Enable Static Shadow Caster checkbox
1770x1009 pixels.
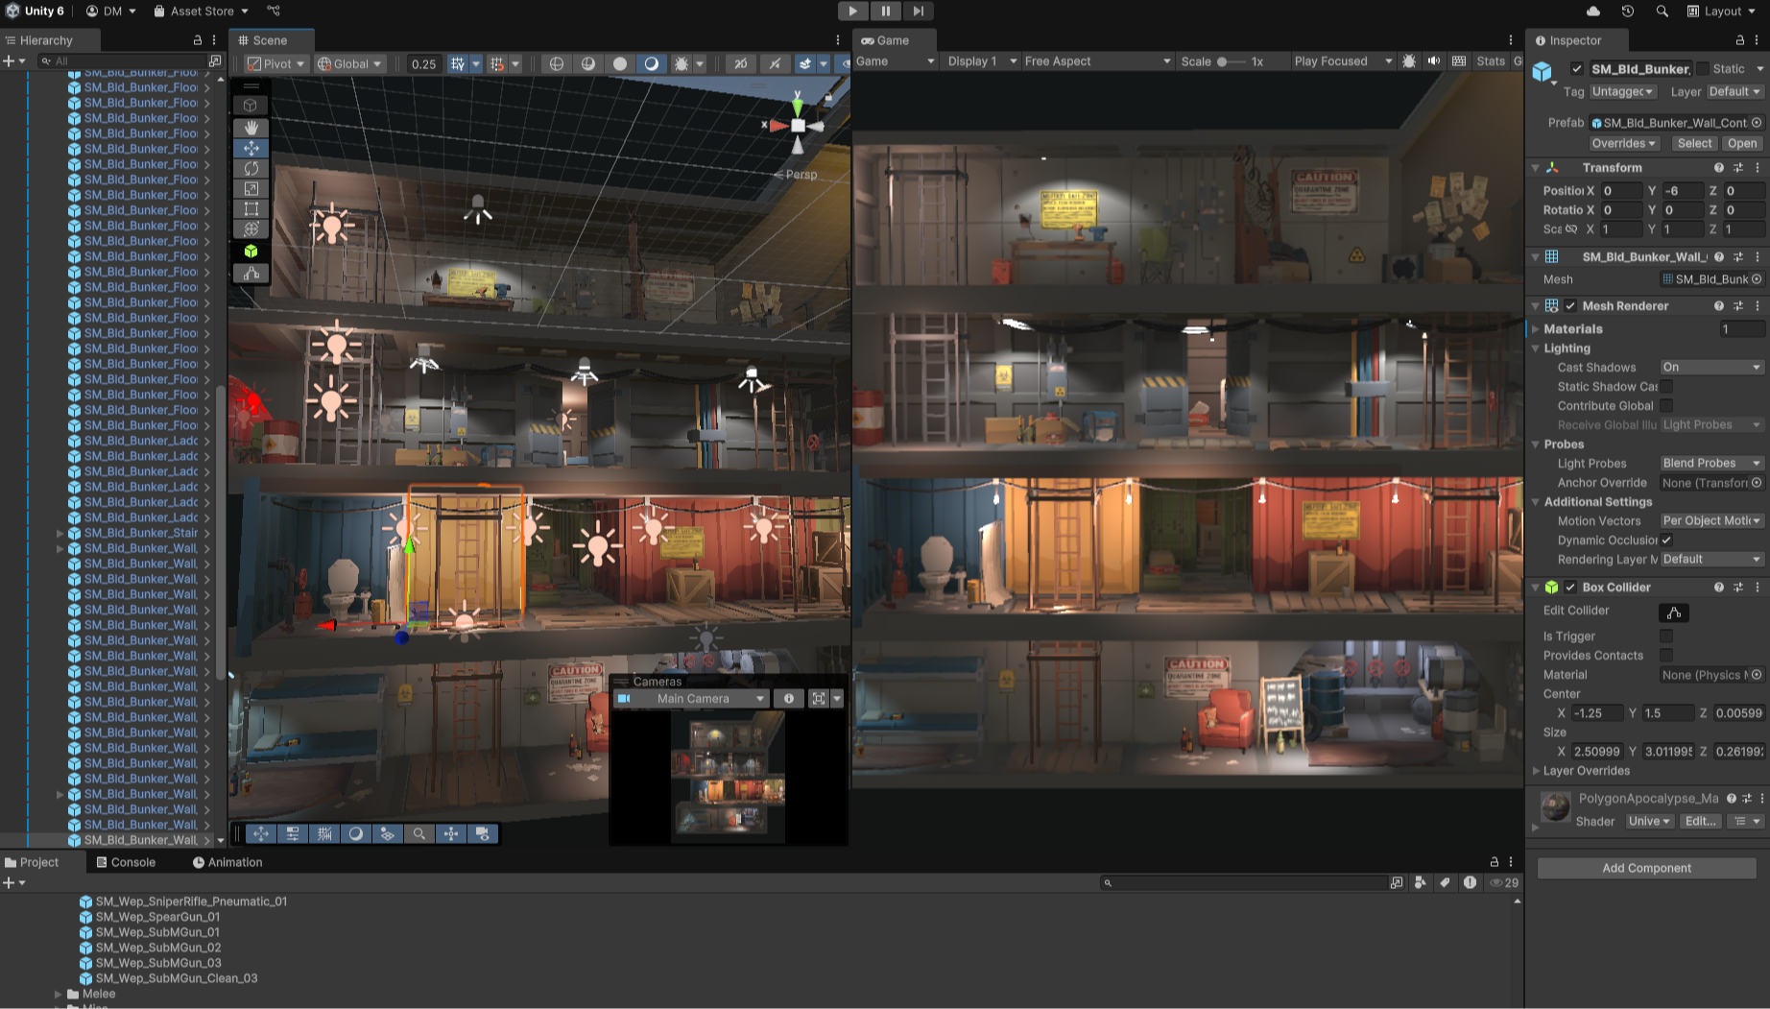(x=1666, y=386)
